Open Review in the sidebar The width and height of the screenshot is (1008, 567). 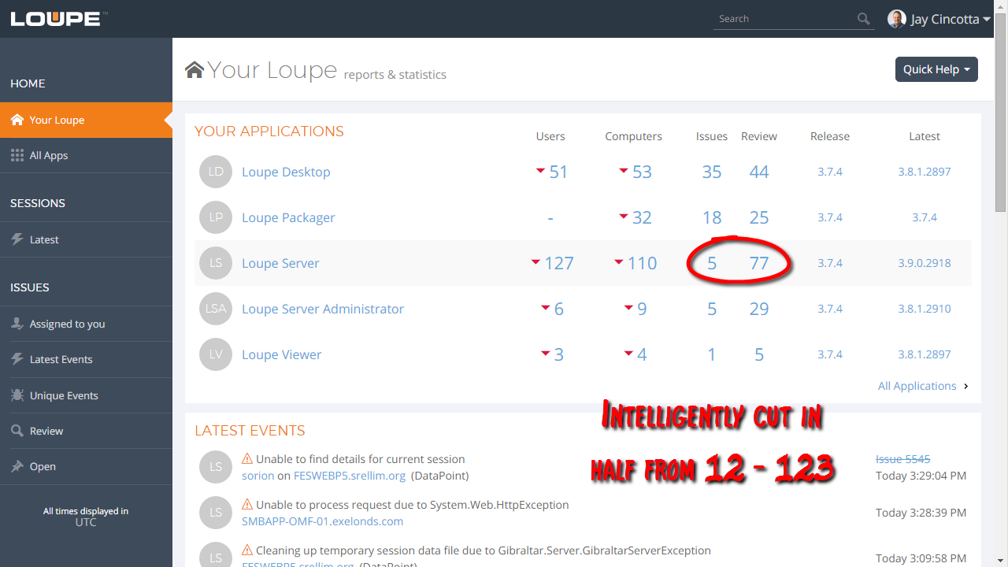(86, 431)
